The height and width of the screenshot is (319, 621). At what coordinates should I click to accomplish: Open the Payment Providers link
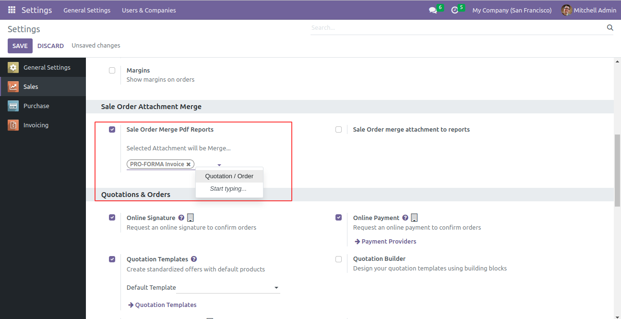(385, 241)
